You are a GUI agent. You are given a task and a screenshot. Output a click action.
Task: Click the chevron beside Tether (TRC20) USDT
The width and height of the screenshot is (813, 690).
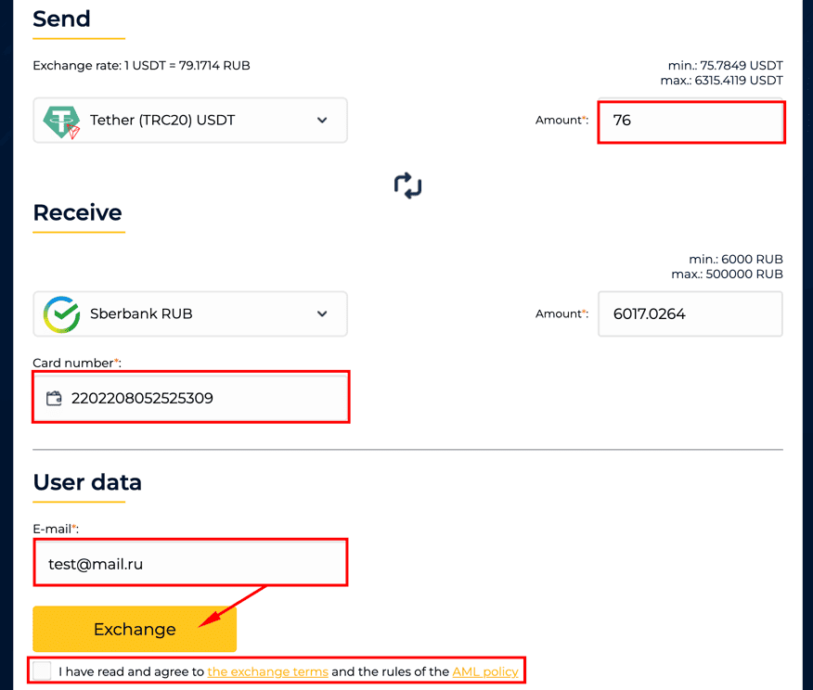(322, 121)
